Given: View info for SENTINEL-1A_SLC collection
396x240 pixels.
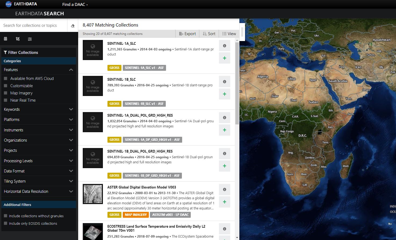Looking at the screenshot, I should [x=225, y=46].
